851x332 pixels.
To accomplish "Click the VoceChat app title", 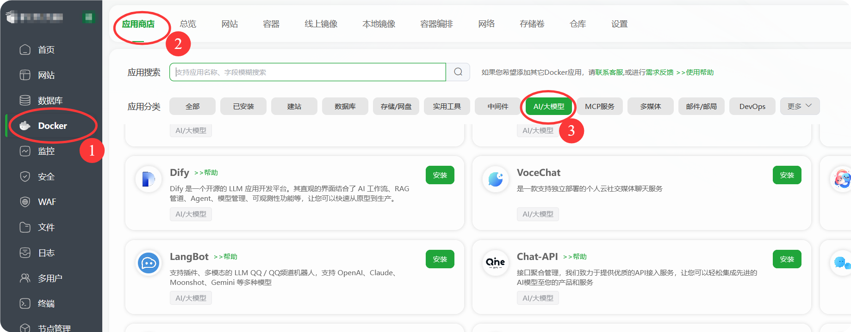I will (539, 173).
